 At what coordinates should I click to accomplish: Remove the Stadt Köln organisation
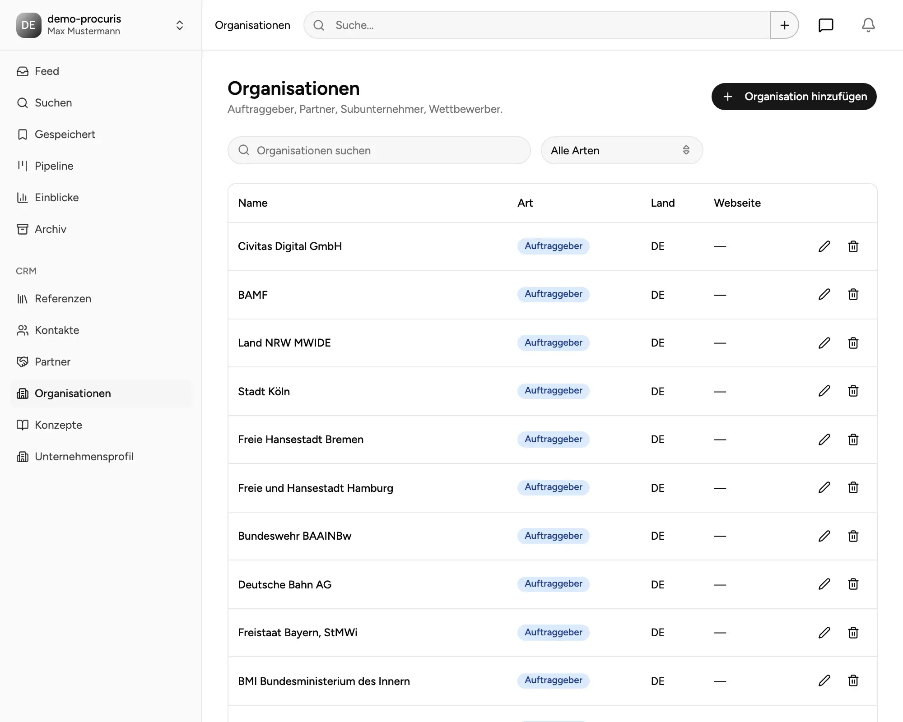(x=853, y=391)
